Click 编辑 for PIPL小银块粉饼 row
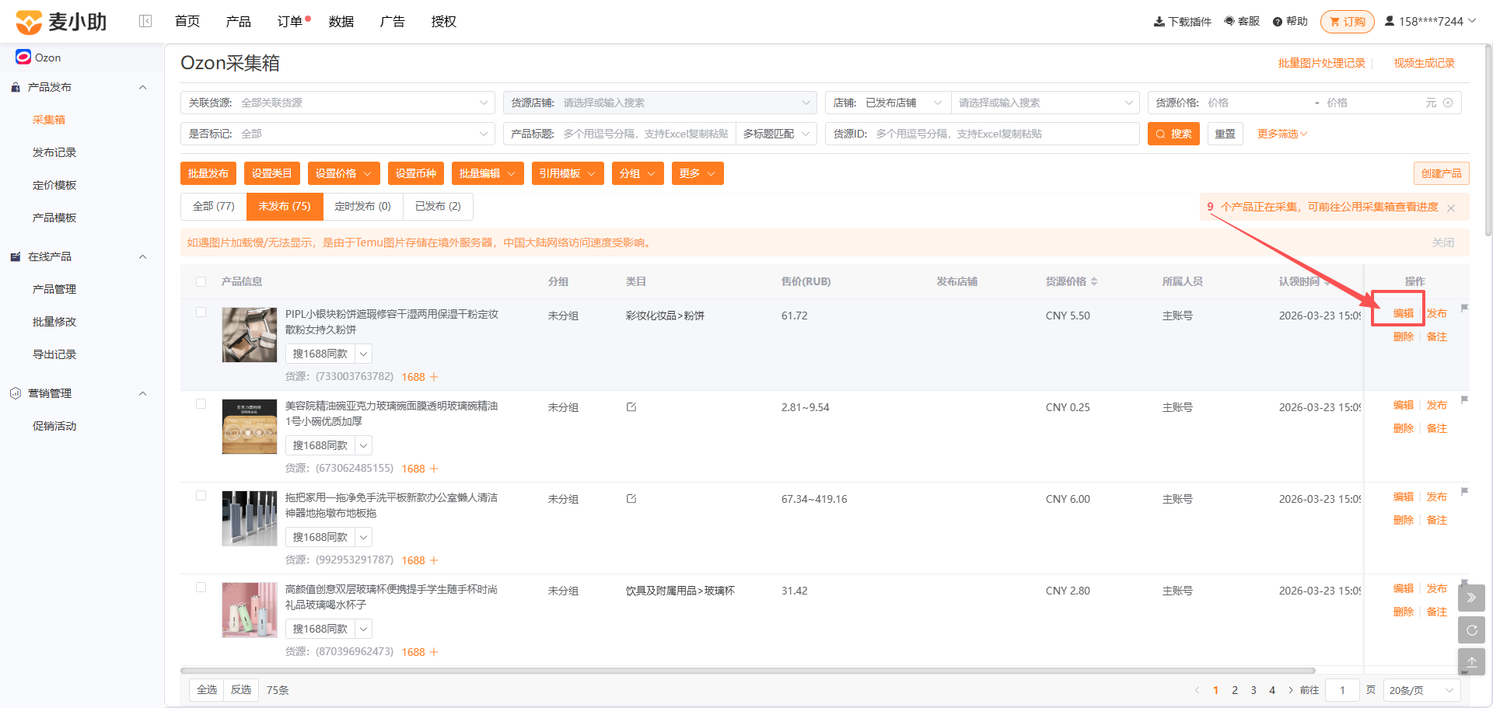Image resolution: width=1493 pixels, height=708 pixels. [1404, 313]
